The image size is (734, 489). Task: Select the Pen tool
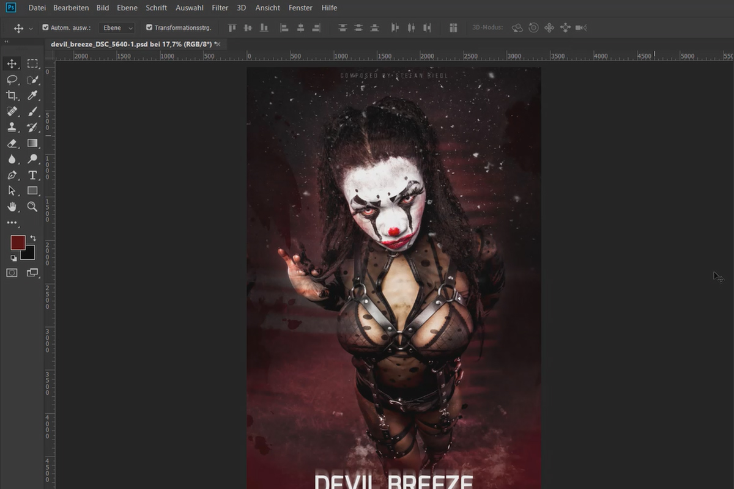point(12,175)
